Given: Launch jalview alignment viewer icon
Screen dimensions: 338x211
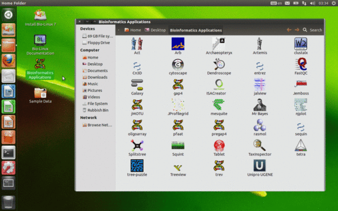Looking at the screenshot, I should click(260, 84).
